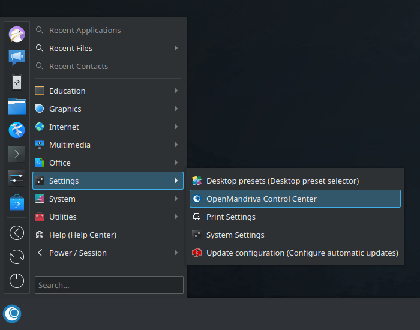Expand the Graphics submenu arrow

176,109
